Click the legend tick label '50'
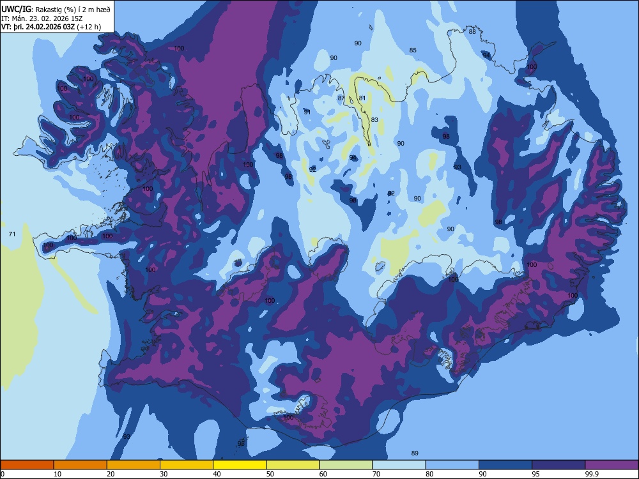The height and width of the screenshot is (479, 639). [x=270, y=474]
